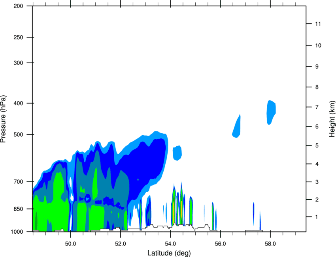
Task: Click height tick label 5
Action: 317,146
